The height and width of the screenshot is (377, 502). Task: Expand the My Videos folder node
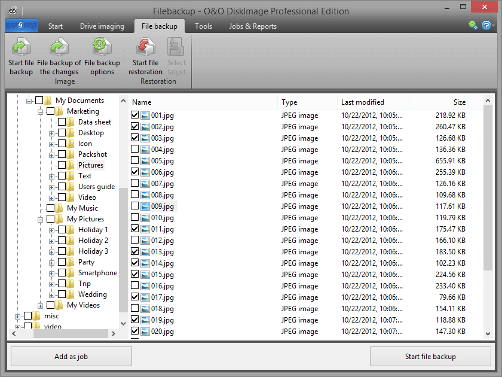40,306
